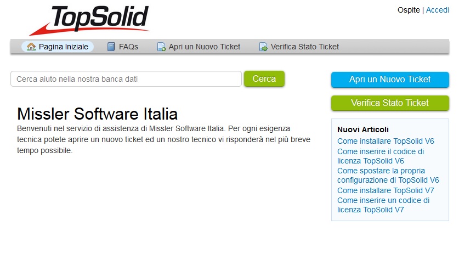Click the green Cerca button
The image size is (459, 265).
pos(264,79)
